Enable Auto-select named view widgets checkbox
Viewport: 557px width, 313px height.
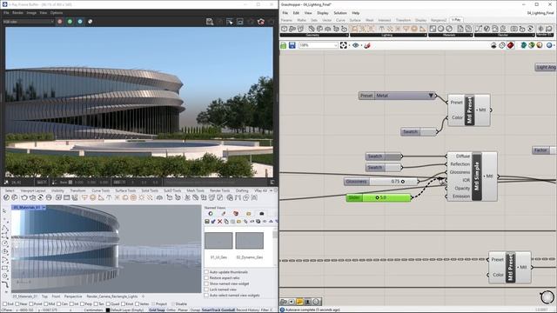pos(206,296)
